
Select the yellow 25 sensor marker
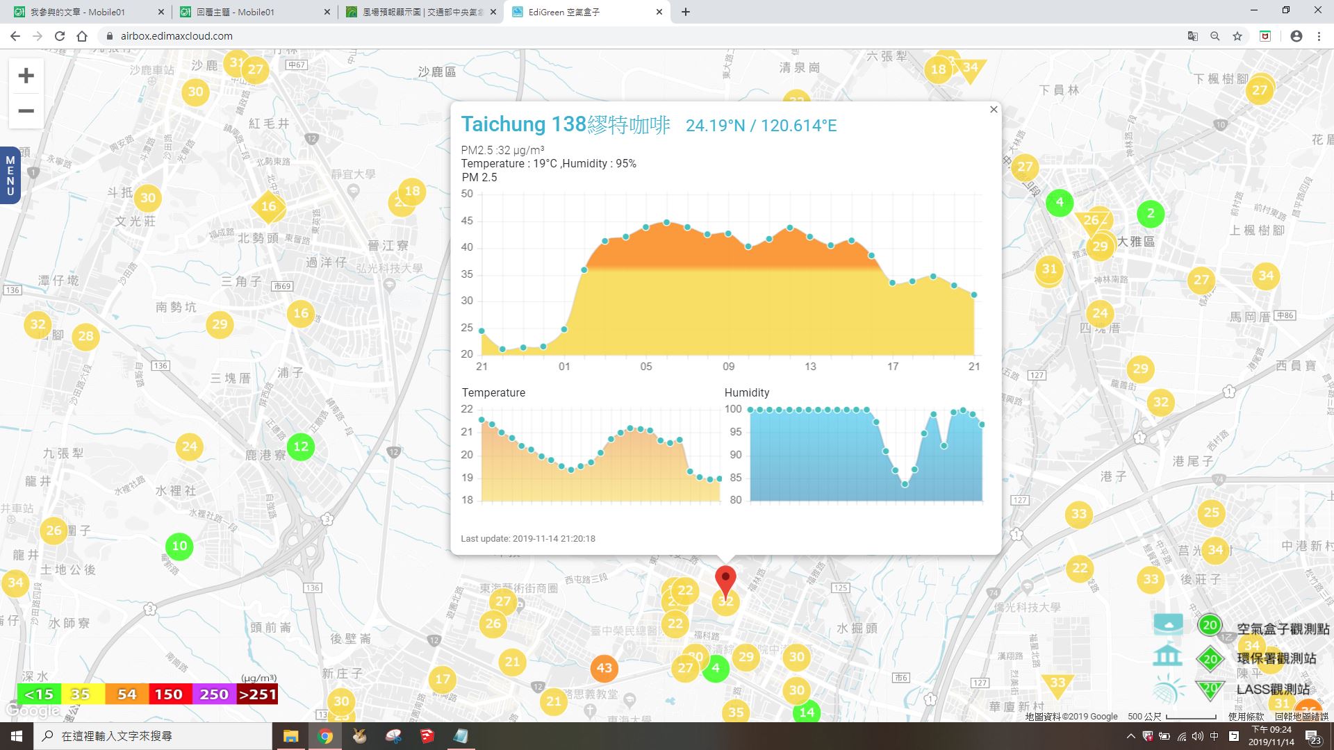tap(1211, 512)
